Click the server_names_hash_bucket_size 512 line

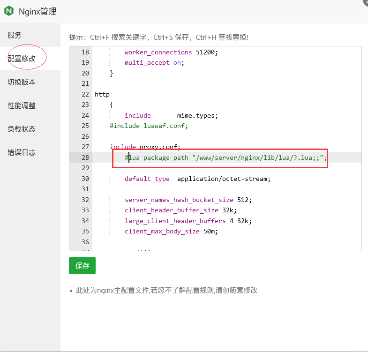[188, 200]
